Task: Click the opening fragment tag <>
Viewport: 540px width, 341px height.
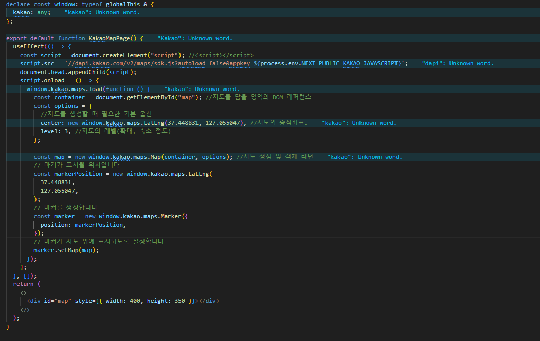Action: click(x=23, y=293)
